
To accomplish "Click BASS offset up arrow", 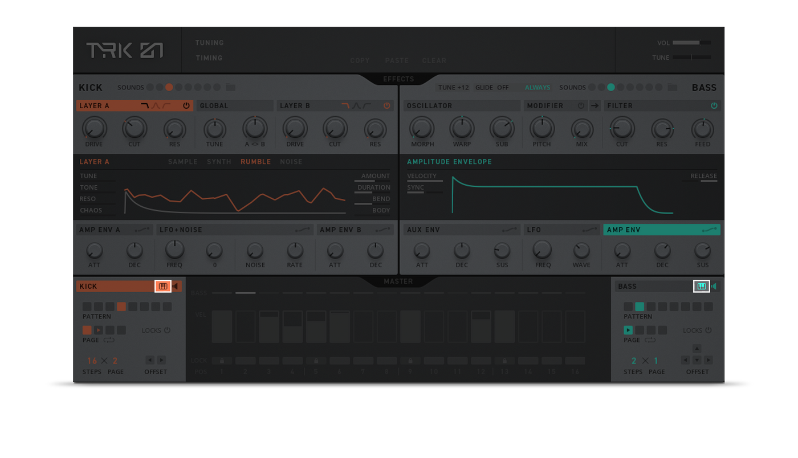I will point(697,349).
